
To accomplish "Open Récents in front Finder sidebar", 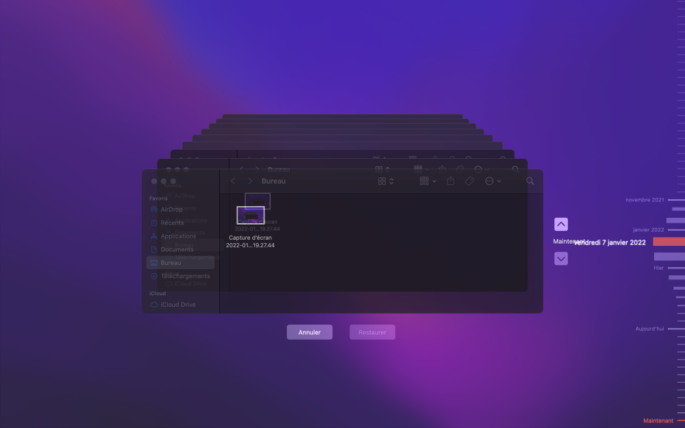I will 180,223.
